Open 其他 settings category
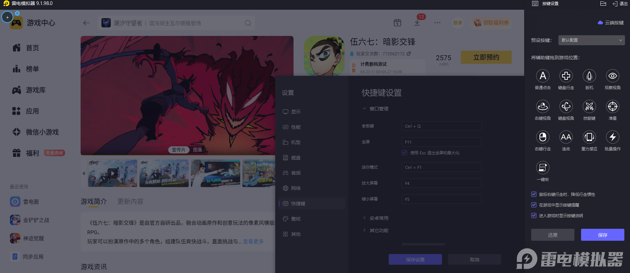Image resolution: width=630 pixels, height=273 pixels. [312, 234]
